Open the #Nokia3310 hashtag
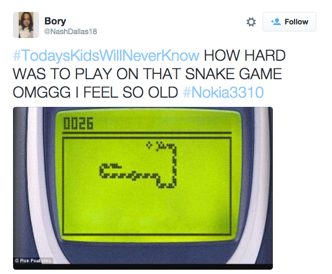This screenshot has width=332, height=274. point(223,92)
